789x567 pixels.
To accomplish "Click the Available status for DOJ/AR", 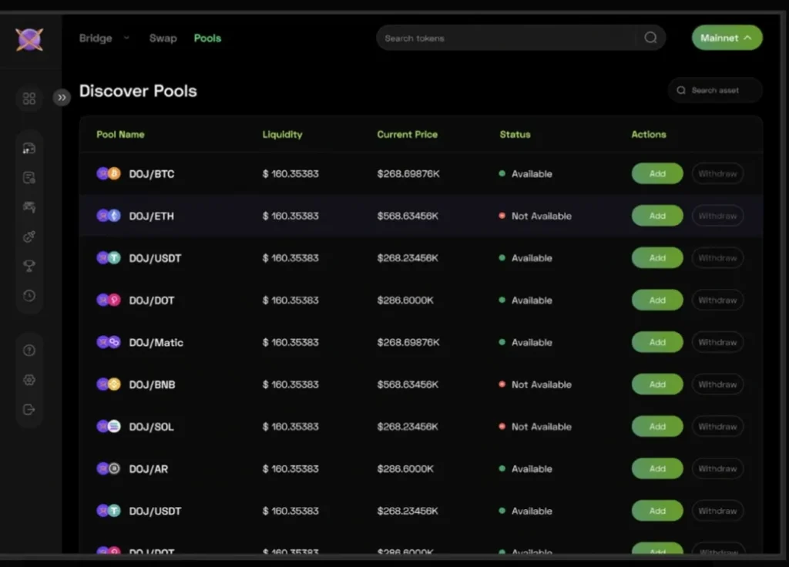I will 525,469.
